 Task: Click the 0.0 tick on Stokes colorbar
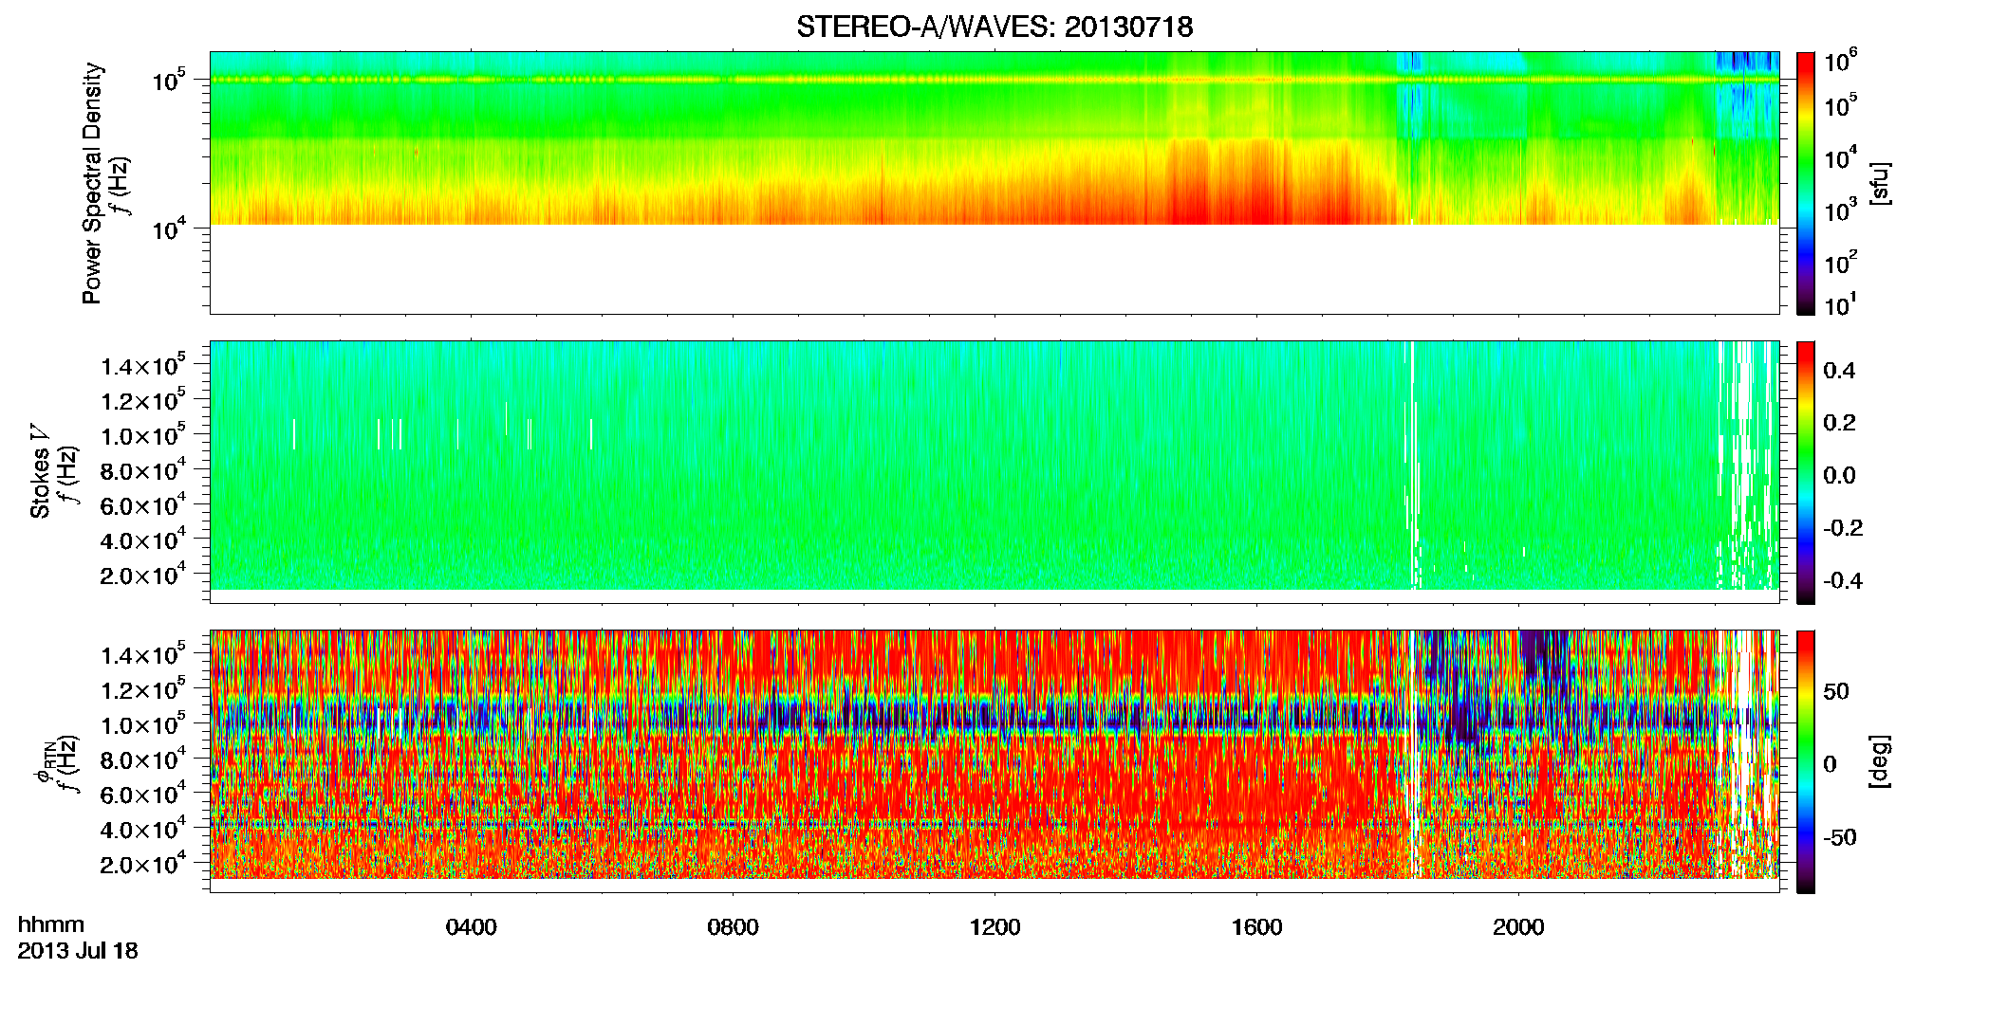pyautogui.click(x=1839, y=475)
